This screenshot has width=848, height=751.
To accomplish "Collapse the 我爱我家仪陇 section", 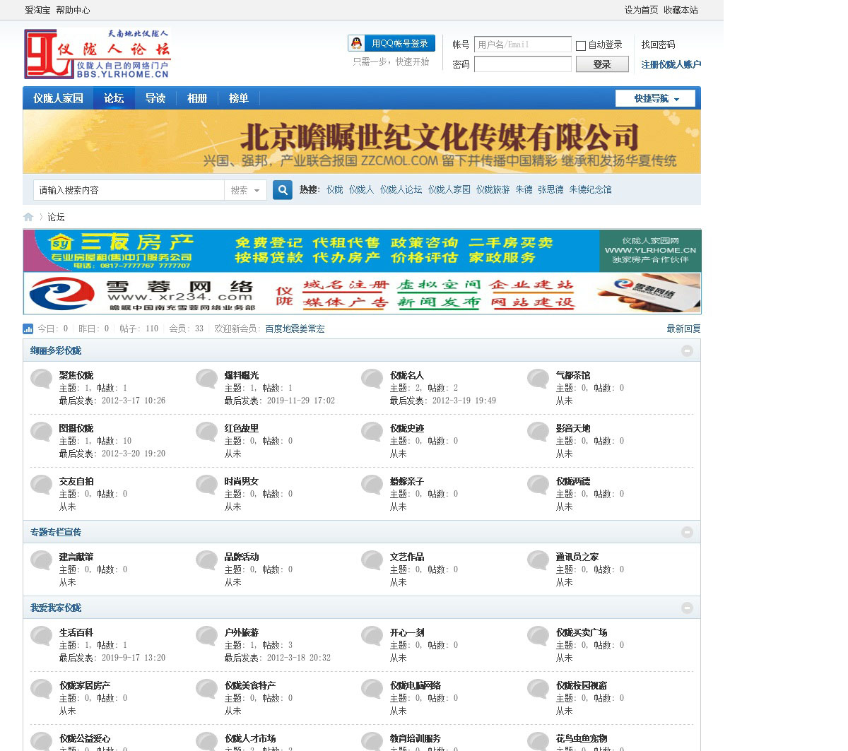I will 687,608.
